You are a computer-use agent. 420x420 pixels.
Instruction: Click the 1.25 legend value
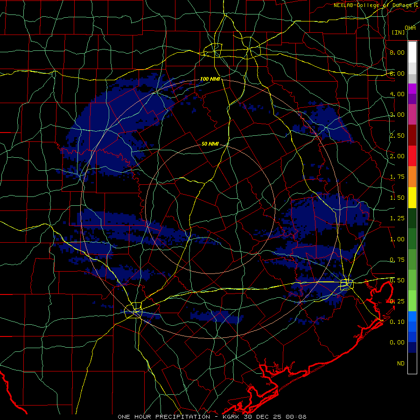click(397, 218)
